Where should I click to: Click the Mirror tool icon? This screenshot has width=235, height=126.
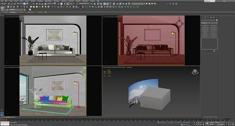[x=92, y=4]
